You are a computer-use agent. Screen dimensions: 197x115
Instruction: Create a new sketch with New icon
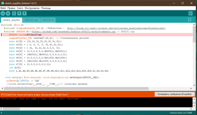click(x=14, y=13)
